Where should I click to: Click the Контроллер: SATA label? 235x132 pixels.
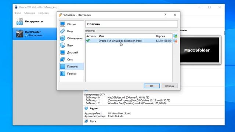[95, 95]
